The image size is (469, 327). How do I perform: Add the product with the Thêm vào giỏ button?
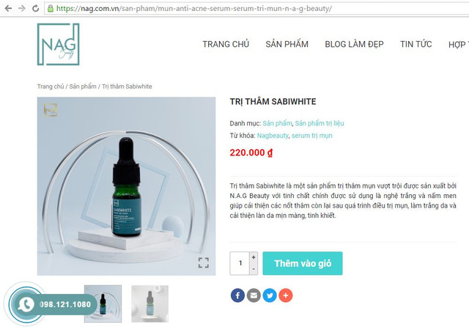pyautogui.click(x=303, y=263)
